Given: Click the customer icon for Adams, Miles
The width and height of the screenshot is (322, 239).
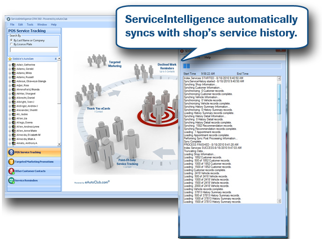Looking at the screenshot, I should pyautogui.click(x=14, y=73).
